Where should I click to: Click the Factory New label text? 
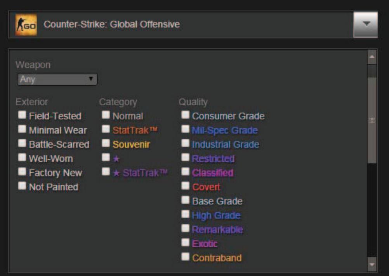(56, 173)
